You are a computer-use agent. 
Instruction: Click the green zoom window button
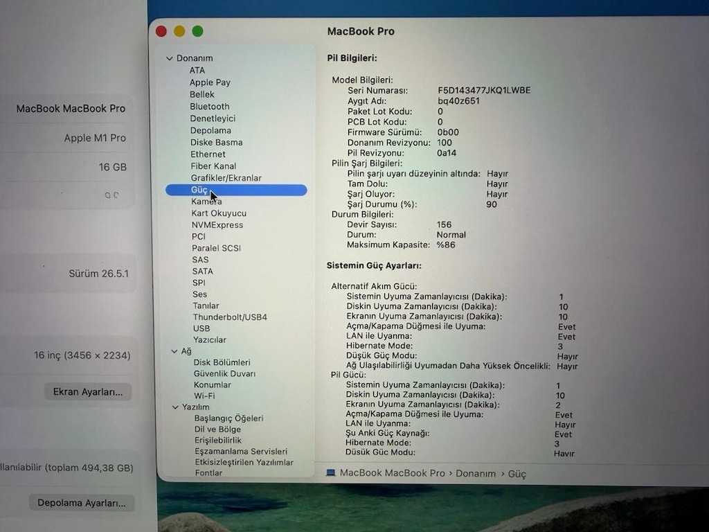click(197, 31)
